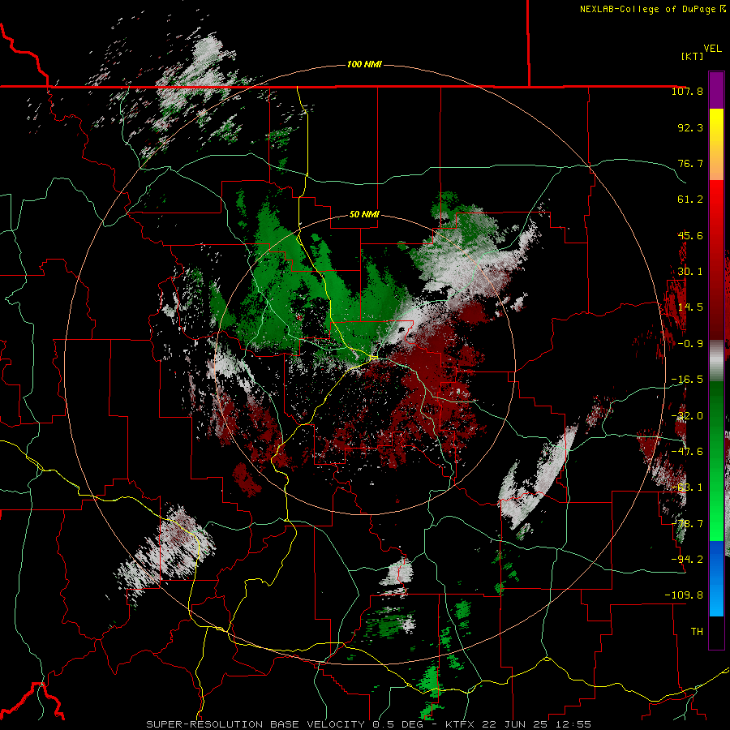Click the -0.9 legend value
730x730 pixels.
tap(690, 344)
